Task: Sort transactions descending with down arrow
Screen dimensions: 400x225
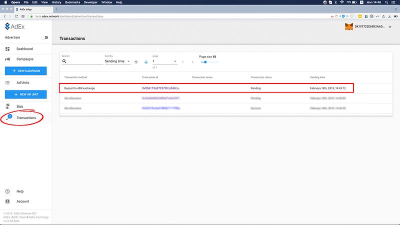Action: (x=146, y=62)
